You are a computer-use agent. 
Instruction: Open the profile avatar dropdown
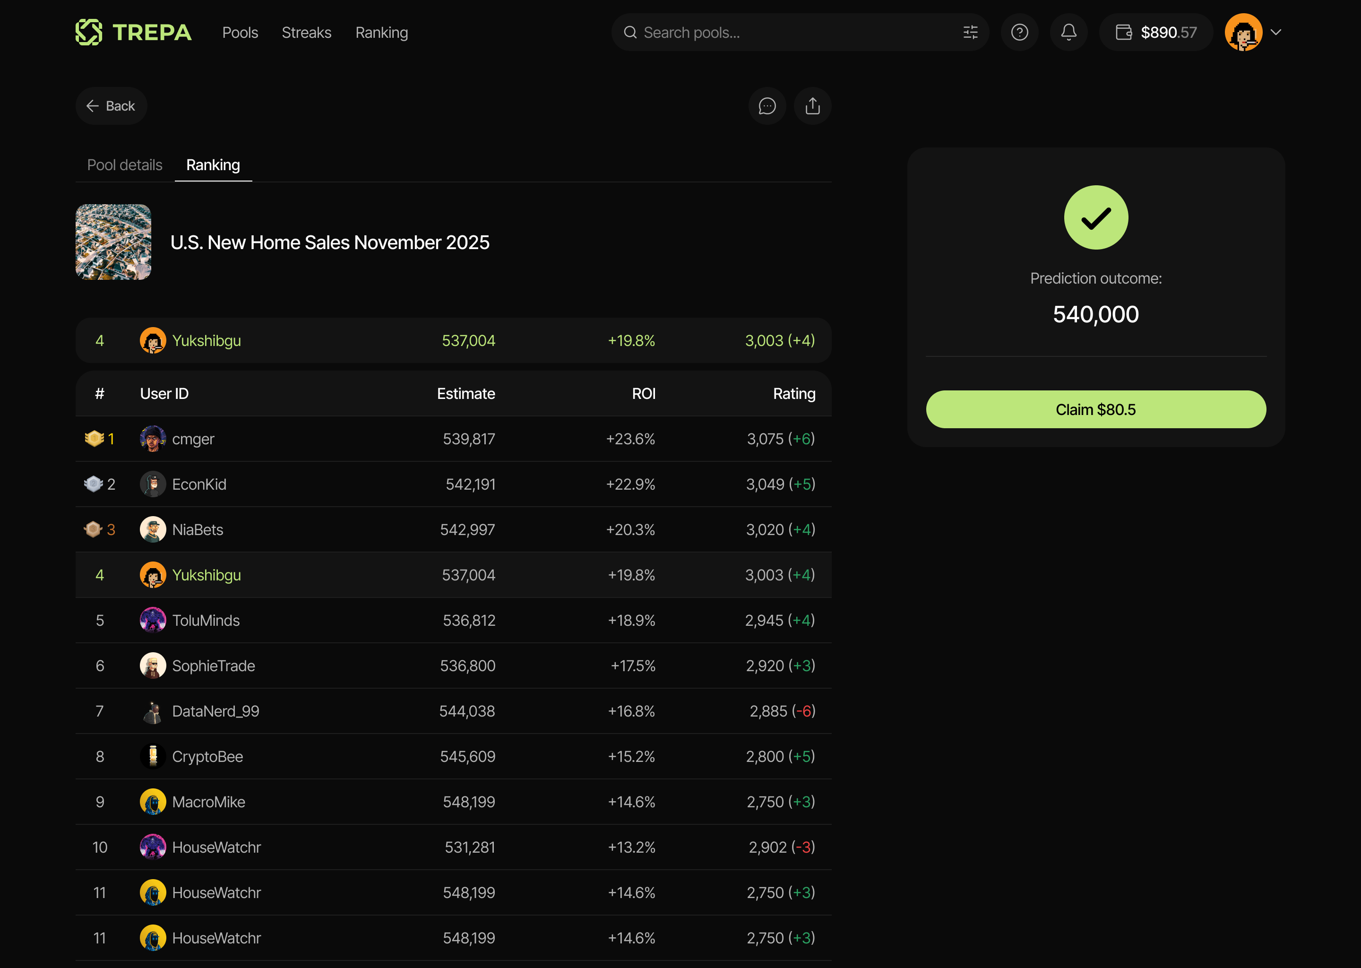tap(1244, 32)
